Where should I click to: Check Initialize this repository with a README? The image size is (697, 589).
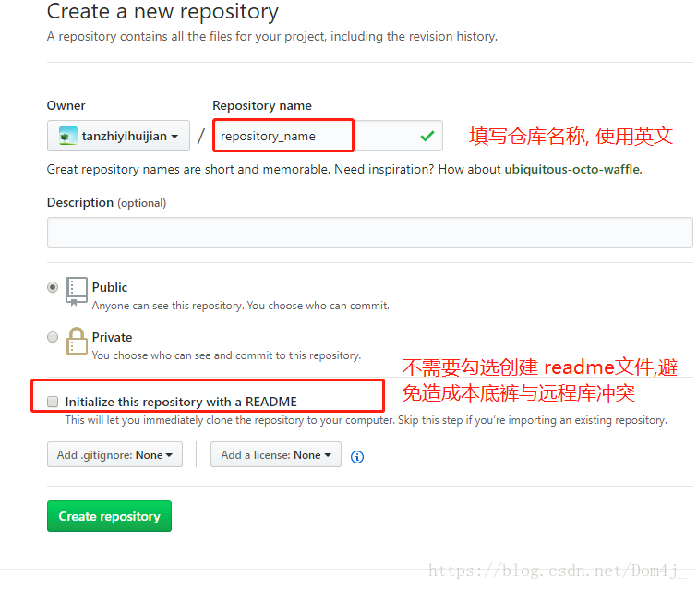(x=53, y=402)
